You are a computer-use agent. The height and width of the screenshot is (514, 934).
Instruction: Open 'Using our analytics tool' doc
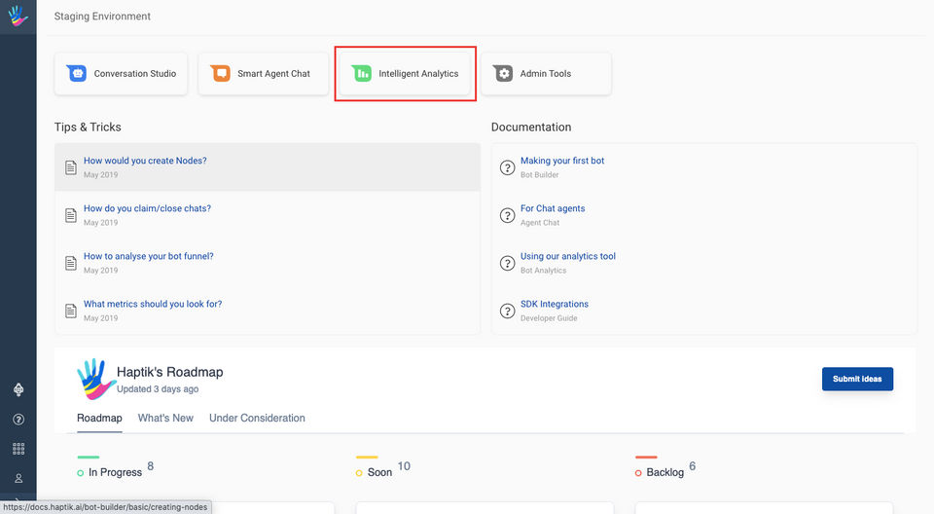point(568,256)
